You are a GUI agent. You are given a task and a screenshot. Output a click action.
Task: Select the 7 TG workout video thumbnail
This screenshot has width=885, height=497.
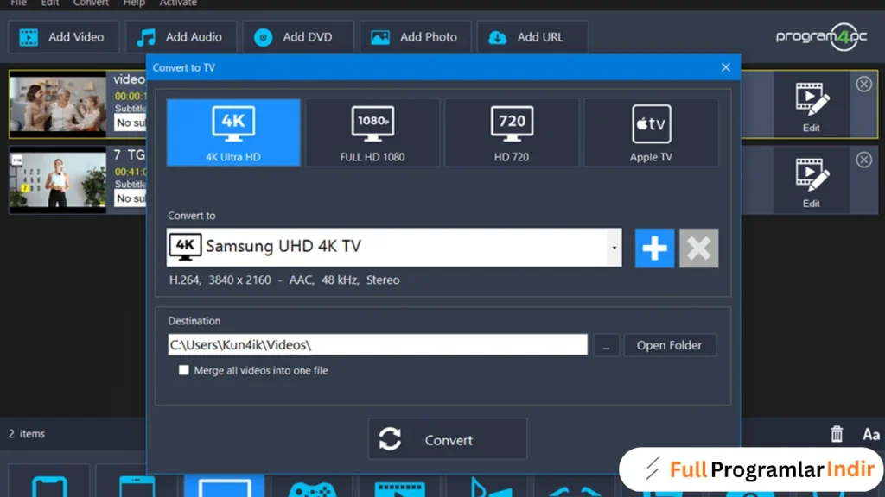[x=58, y=180]
